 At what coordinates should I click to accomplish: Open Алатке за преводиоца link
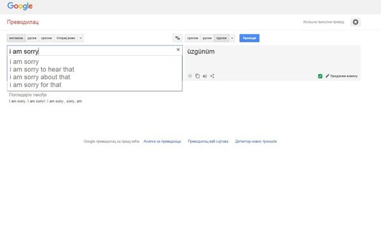click(162, 141)
